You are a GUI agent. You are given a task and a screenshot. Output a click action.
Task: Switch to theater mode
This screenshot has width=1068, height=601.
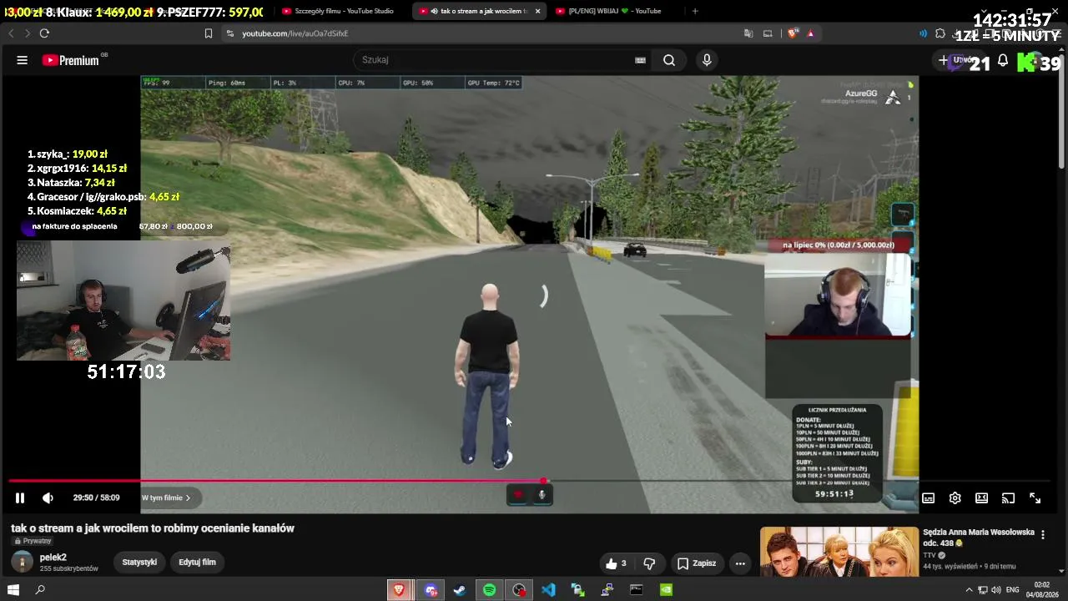click(982, 498)
